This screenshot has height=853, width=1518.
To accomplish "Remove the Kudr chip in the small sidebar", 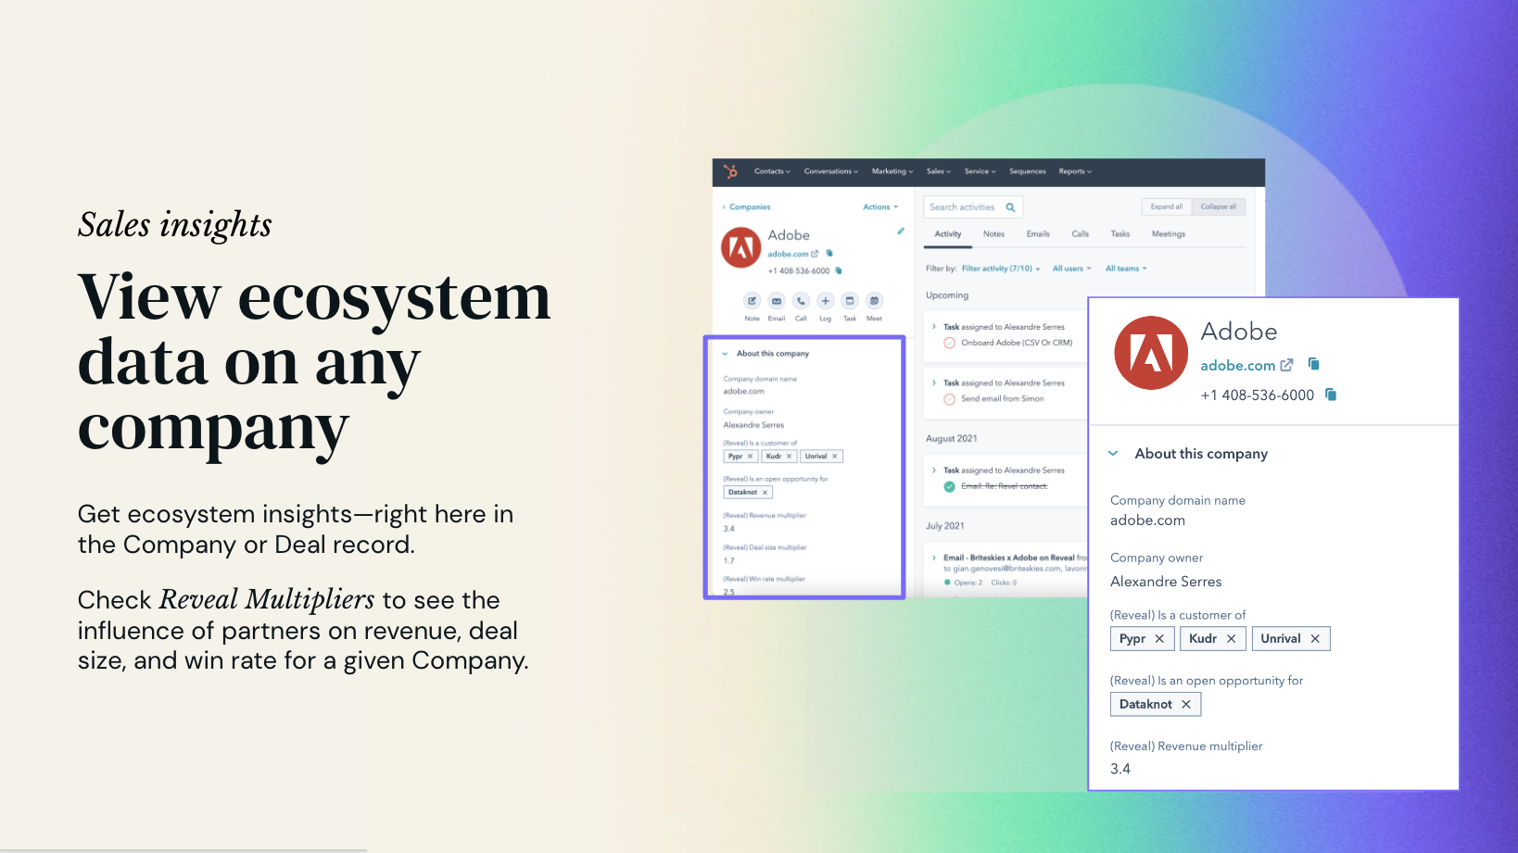I will pos(789,457).
